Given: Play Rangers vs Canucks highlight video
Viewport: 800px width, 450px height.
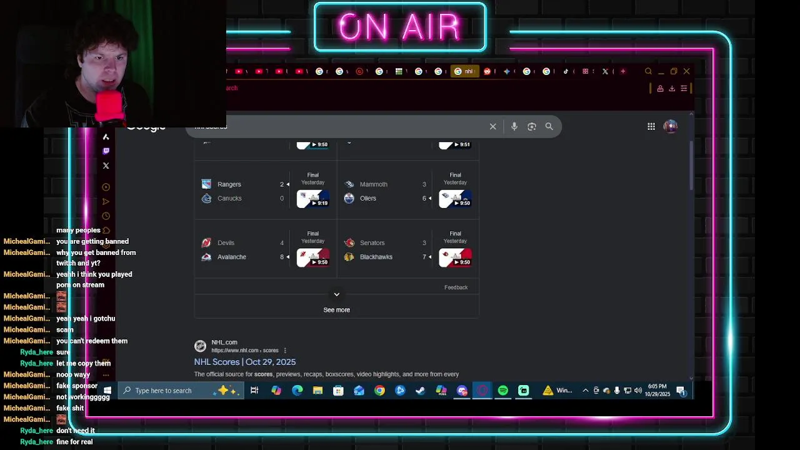Looking at the screenshot, I should pyautogui.click(x=313, y=199).
